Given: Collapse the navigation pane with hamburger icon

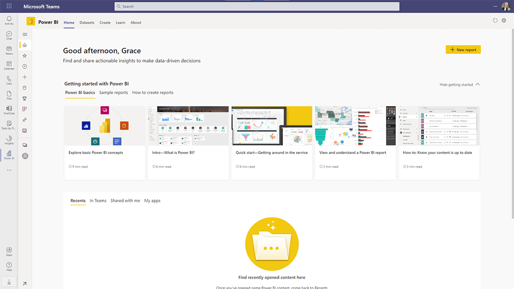Looking at the screenshot, I should [24, 34].
